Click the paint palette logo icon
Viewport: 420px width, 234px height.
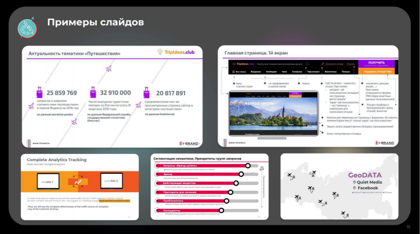tap(27, 28)
